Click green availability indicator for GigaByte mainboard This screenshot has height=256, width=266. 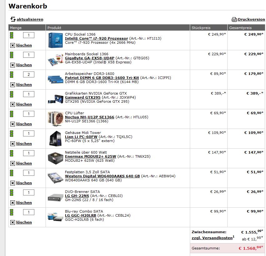pos(12,55)
